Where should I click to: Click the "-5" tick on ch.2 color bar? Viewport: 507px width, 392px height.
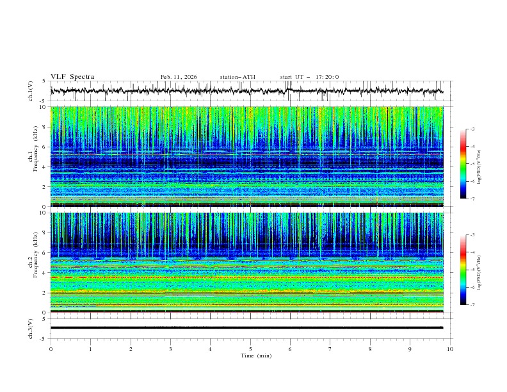472,270
